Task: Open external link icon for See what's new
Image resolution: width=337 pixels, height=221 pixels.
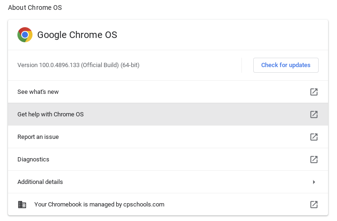Action: 314,92
